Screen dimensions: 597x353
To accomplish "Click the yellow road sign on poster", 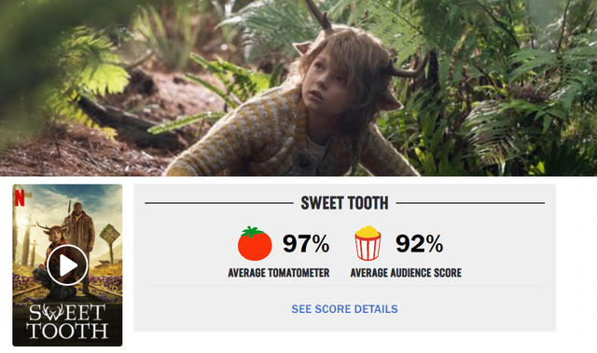I will pos(110,235).
